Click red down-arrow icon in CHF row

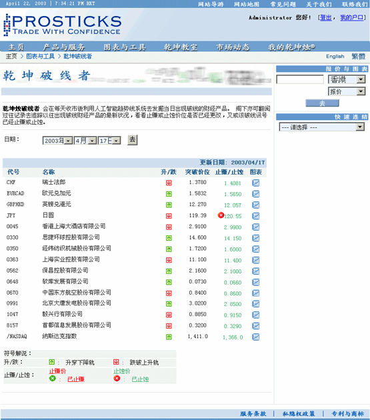coord(169,183)
